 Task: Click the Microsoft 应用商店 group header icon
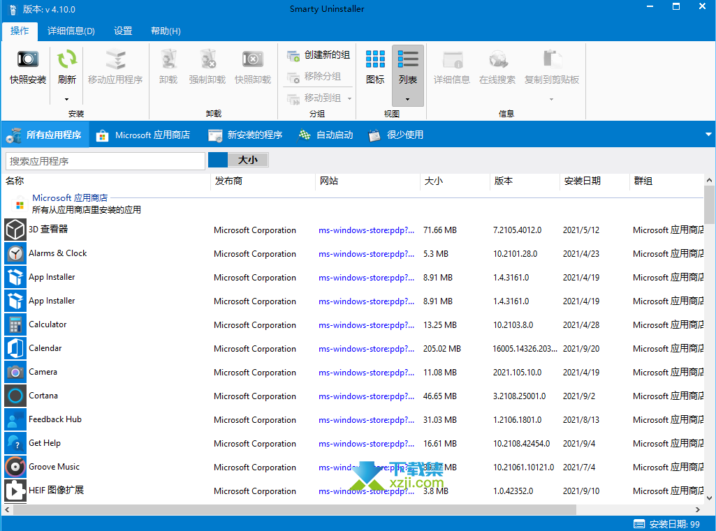click(20, 205)
